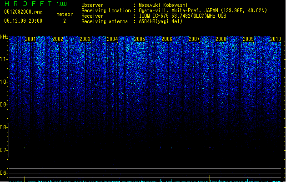The width and height of the screenshot is (286, 182).
Task: Click the 2010 time marker
Action: tap(276, 39)
